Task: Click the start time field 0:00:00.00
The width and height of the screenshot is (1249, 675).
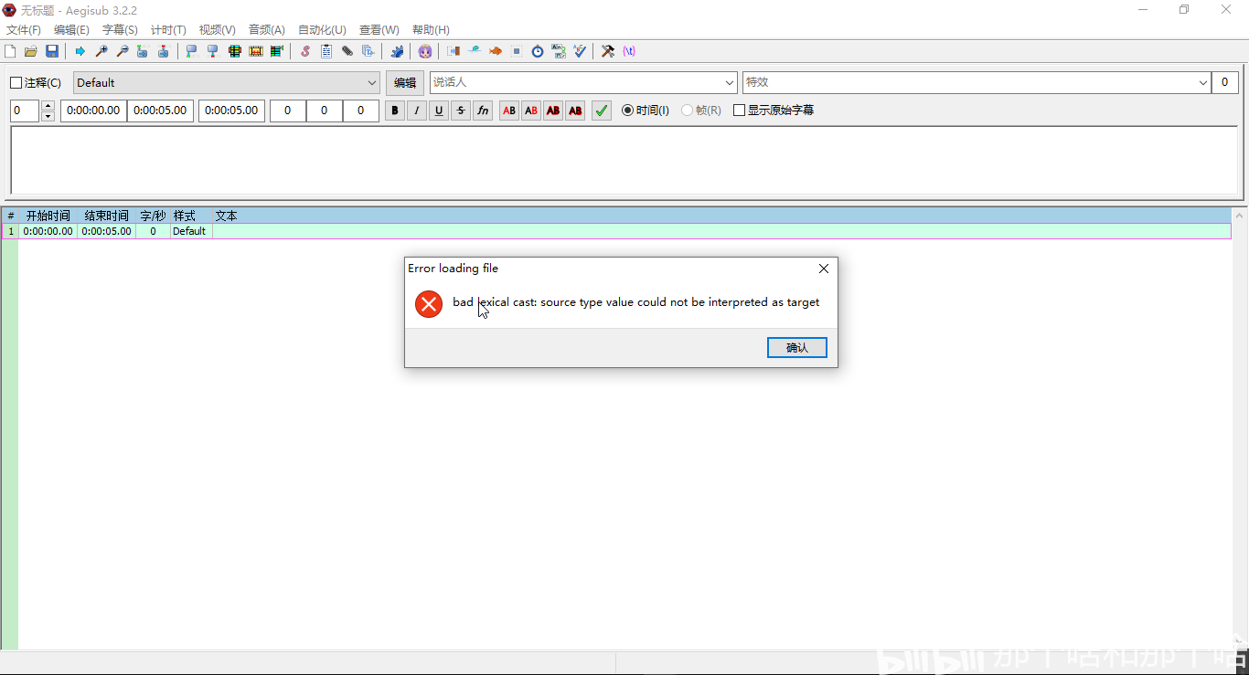Action: coord(93,111)
